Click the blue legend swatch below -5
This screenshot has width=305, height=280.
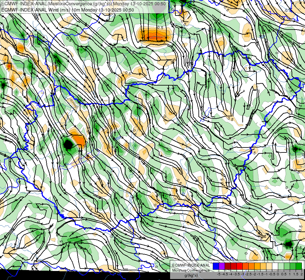click(x=216, y=266)
